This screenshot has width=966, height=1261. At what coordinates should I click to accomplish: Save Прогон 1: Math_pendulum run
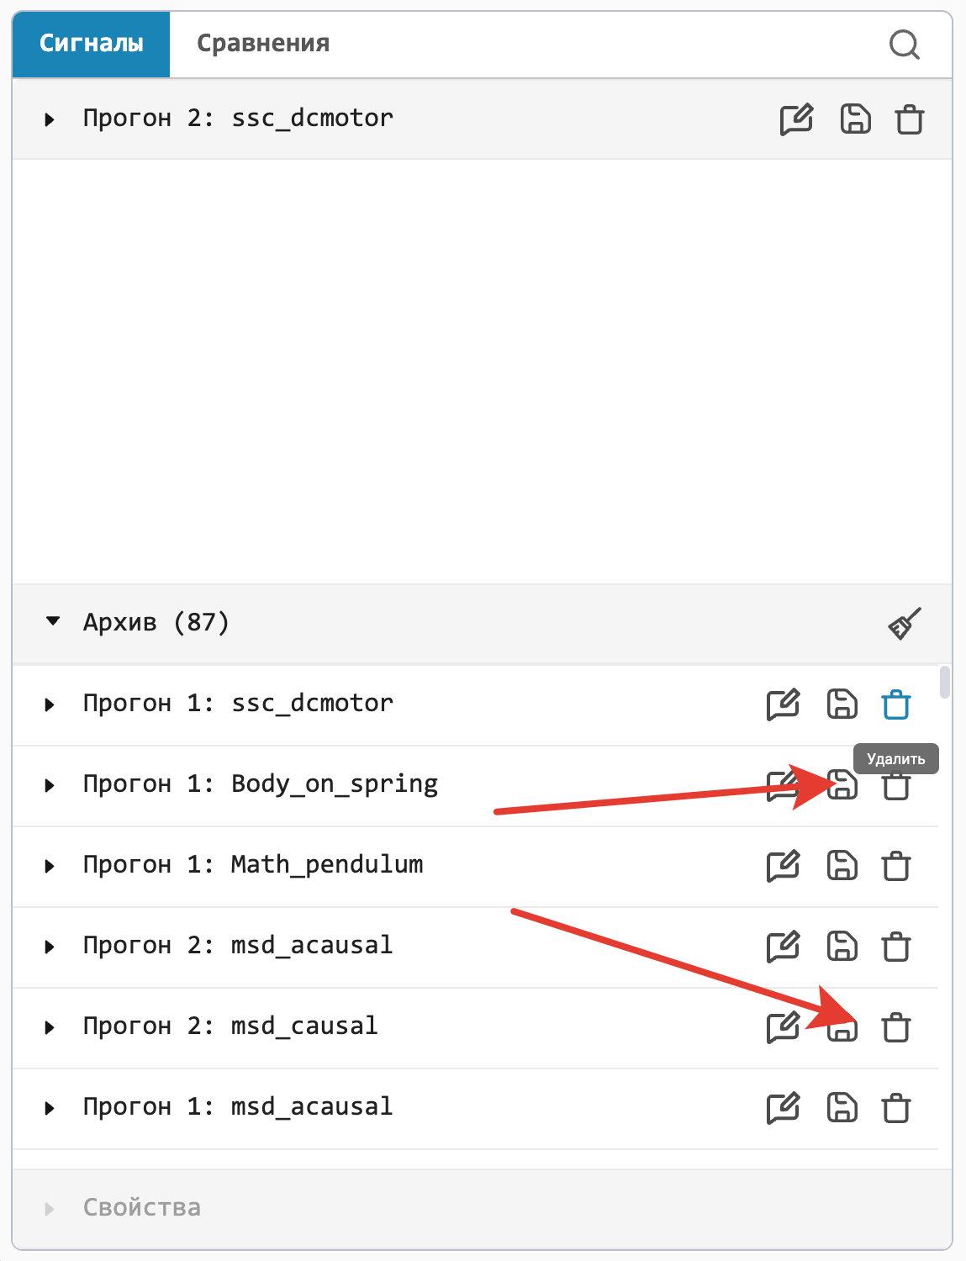[842, 866]
